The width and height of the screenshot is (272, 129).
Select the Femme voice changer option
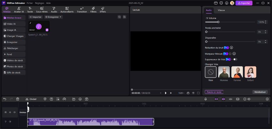(237, 72)
